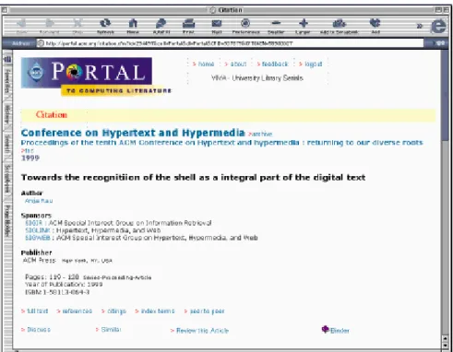Click the Internet Explorer 'e' logo

pos(438,26)
